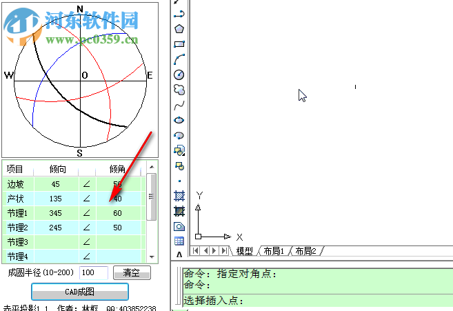
Task: Select the Revision Cloud tool
Action: pos(179,90)
